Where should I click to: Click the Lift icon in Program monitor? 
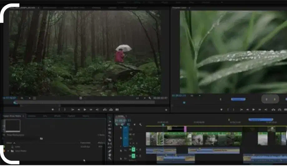click(274, 110)
